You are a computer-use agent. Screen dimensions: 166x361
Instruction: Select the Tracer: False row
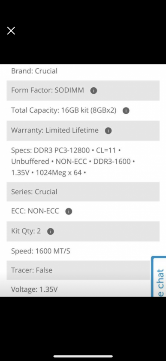pos(78,270)
